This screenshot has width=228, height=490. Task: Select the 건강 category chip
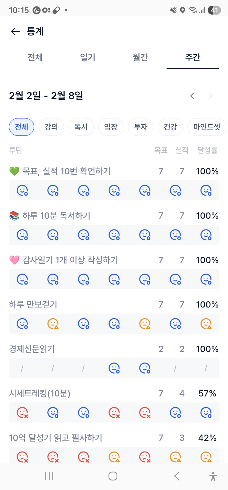[170, 127]
